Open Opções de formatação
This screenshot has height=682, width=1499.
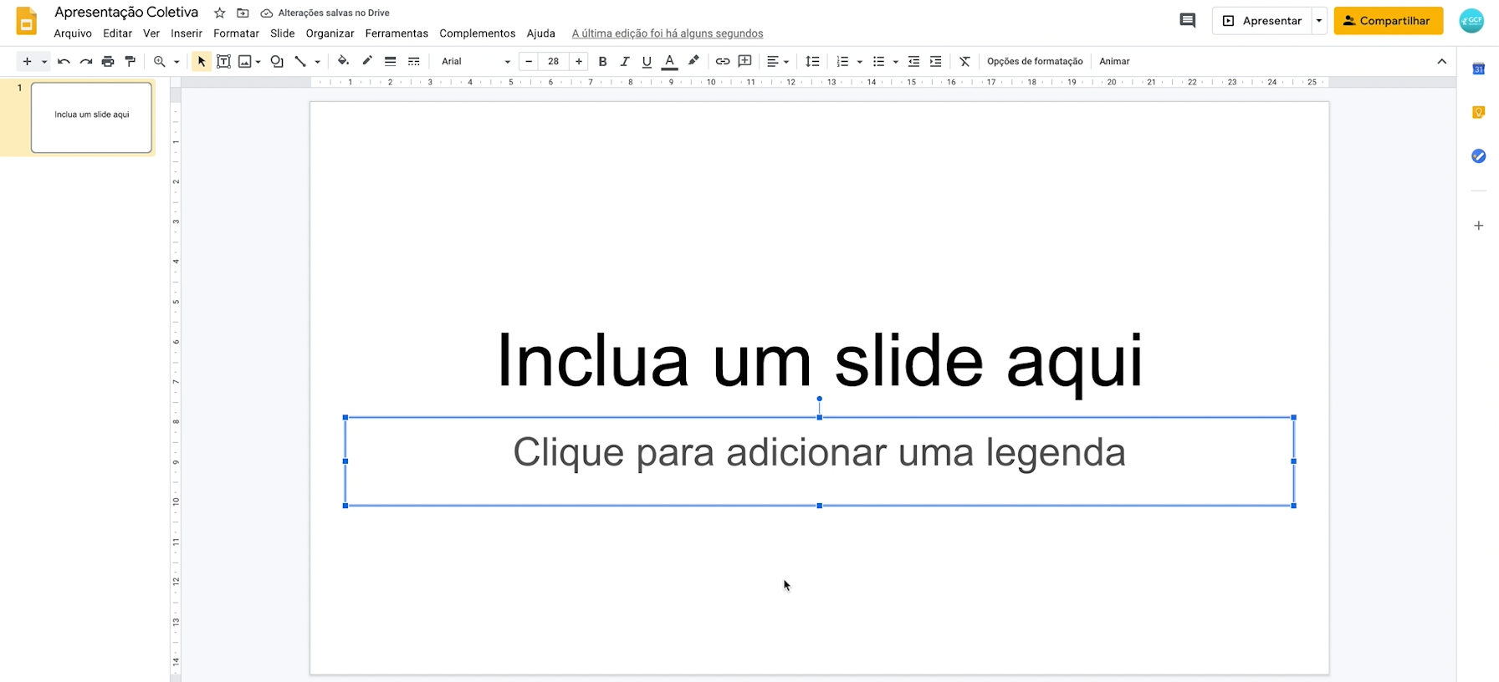tap(1035, 61)
